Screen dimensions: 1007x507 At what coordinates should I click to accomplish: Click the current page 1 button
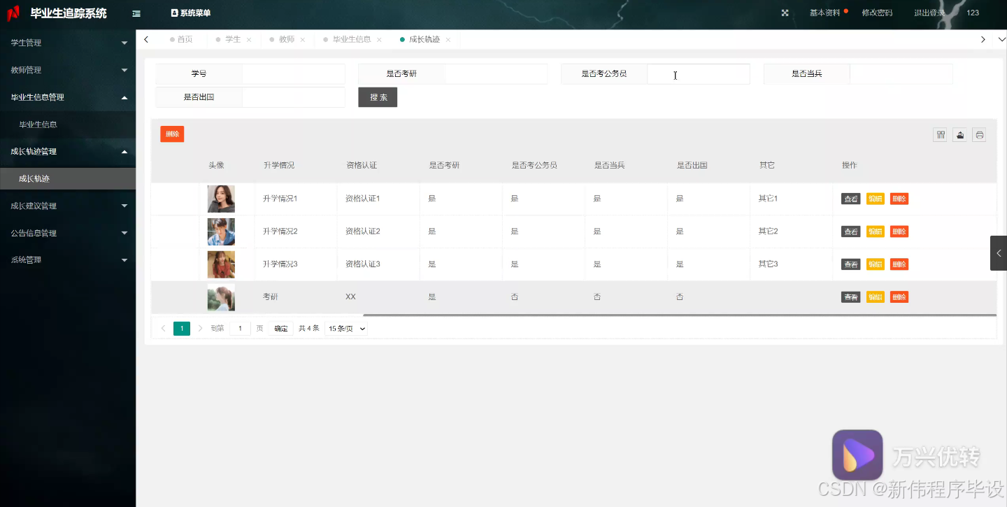pos(182,329)
